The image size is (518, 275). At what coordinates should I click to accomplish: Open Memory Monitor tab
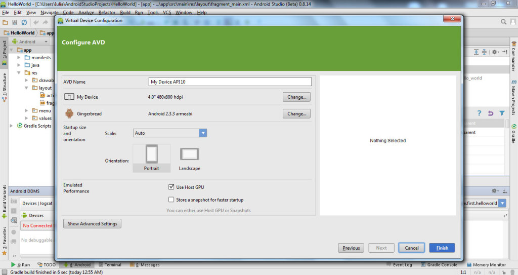point(487,265)
